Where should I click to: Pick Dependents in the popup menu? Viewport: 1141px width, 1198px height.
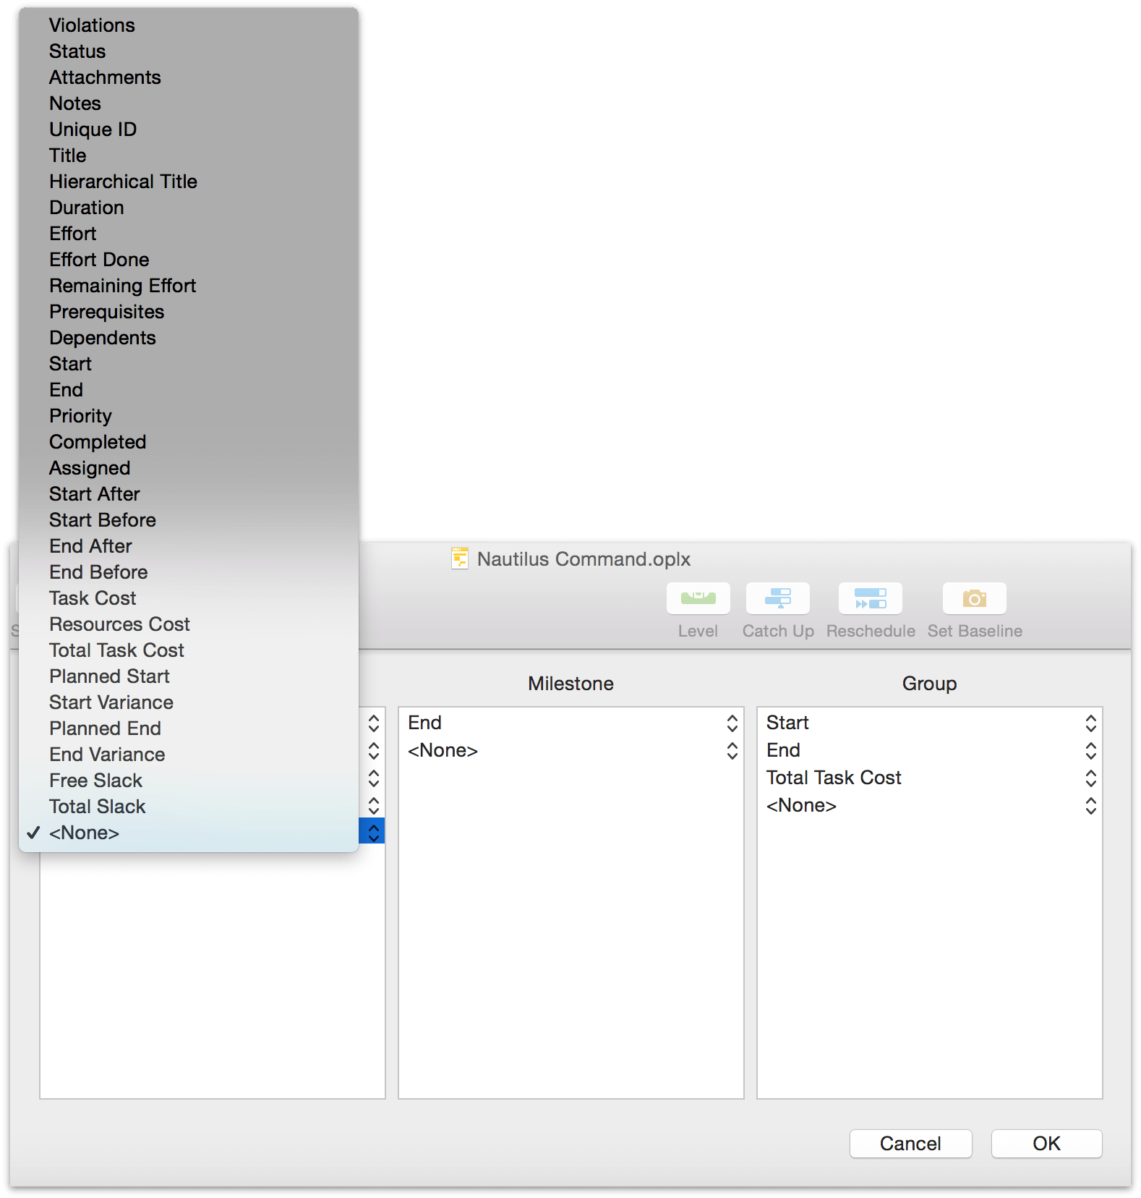[x=189, y=338]
